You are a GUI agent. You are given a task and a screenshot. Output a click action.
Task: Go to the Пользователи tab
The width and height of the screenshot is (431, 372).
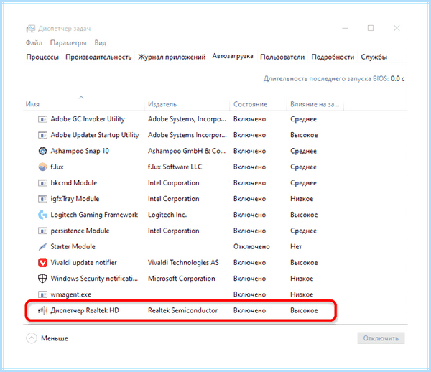point(282,57)
